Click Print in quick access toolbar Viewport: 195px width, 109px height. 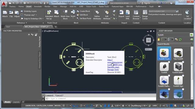point(25,3)
